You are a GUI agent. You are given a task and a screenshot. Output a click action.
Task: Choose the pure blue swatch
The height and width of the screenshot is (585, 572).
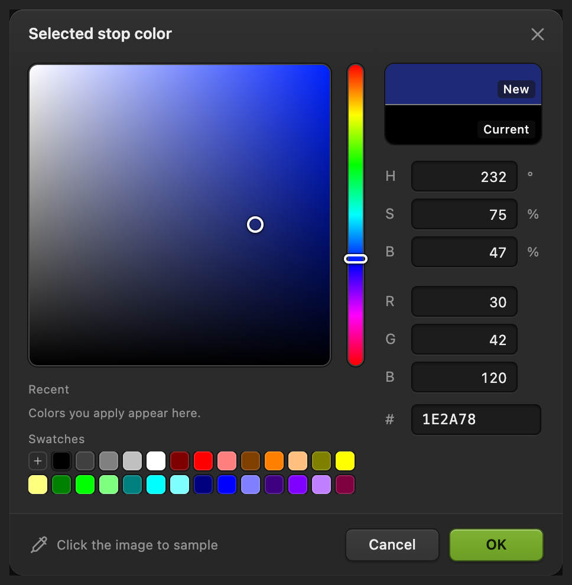[x=227, y=485]
